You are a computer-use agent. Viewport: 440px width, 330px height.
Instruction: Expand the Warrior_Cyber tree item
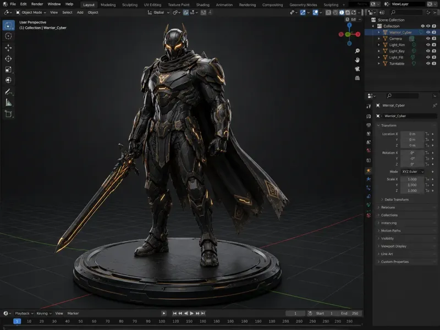tap(378, 32)
